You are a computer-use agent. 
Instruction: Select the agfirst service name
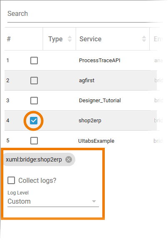[x=86, y=81]
